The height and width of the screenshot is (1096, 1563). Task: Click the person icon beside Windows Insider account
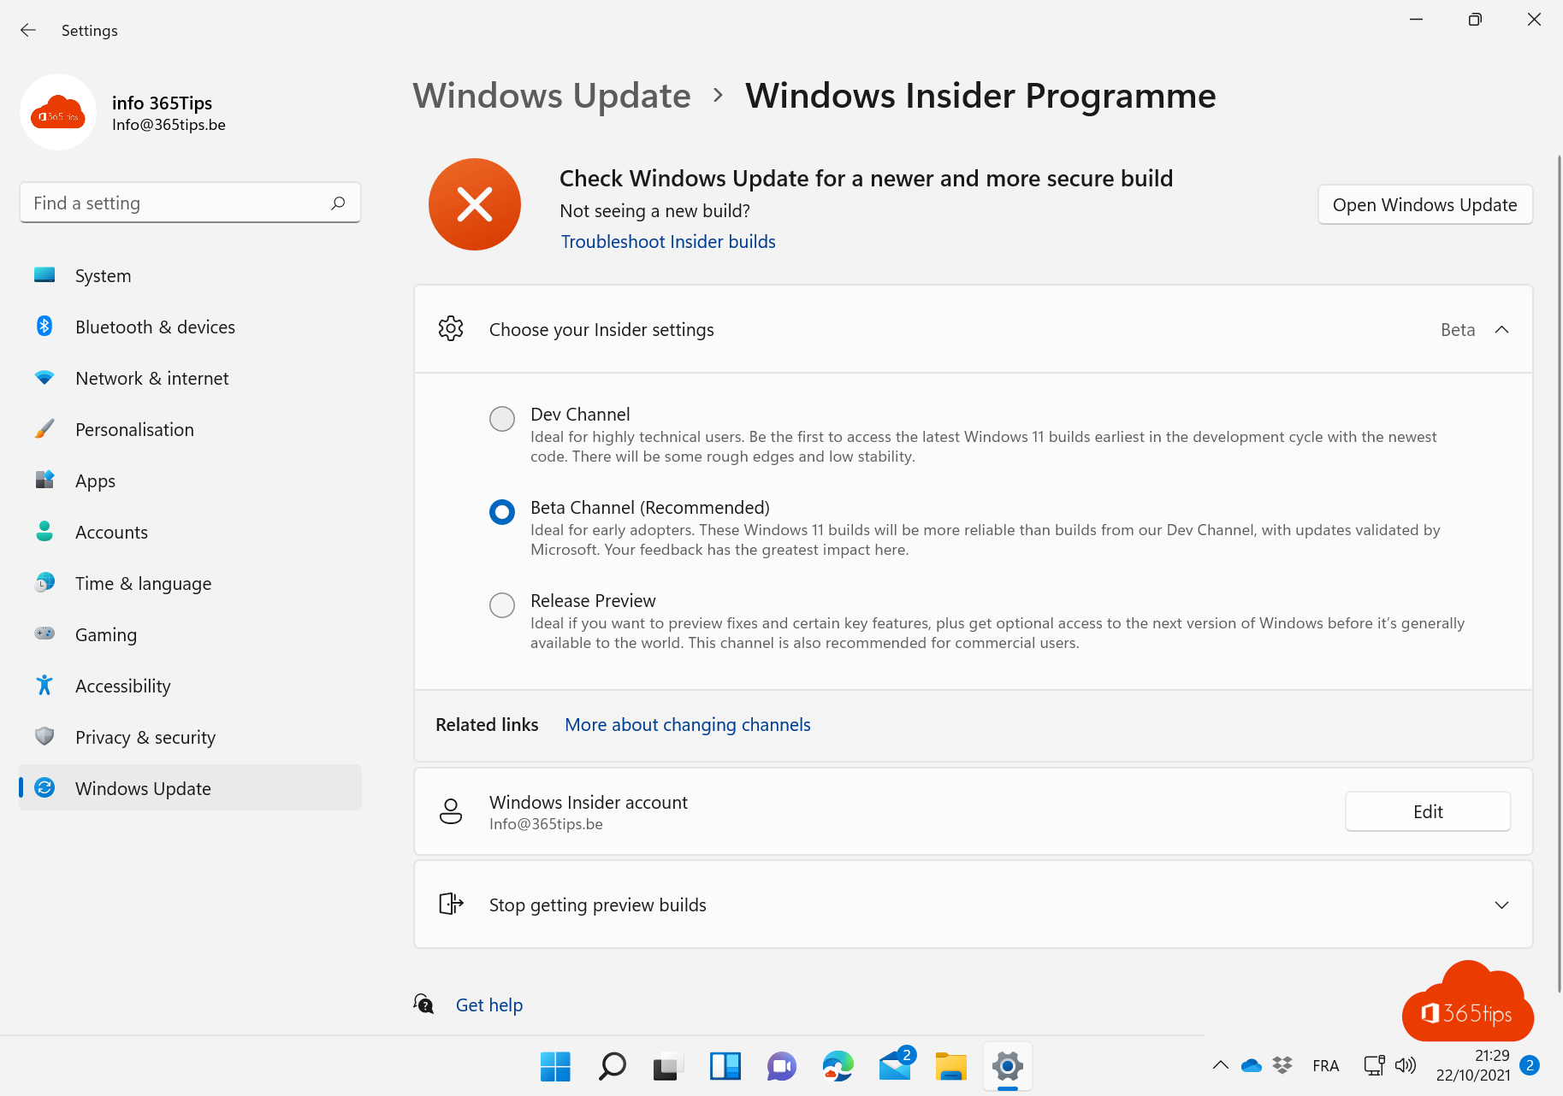(x=451, y=811)
